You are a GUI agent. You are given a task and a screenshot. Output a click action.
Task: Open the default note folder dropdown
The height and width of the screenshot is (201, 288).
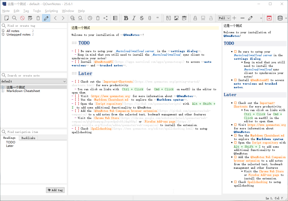click(x=34, y=81)
